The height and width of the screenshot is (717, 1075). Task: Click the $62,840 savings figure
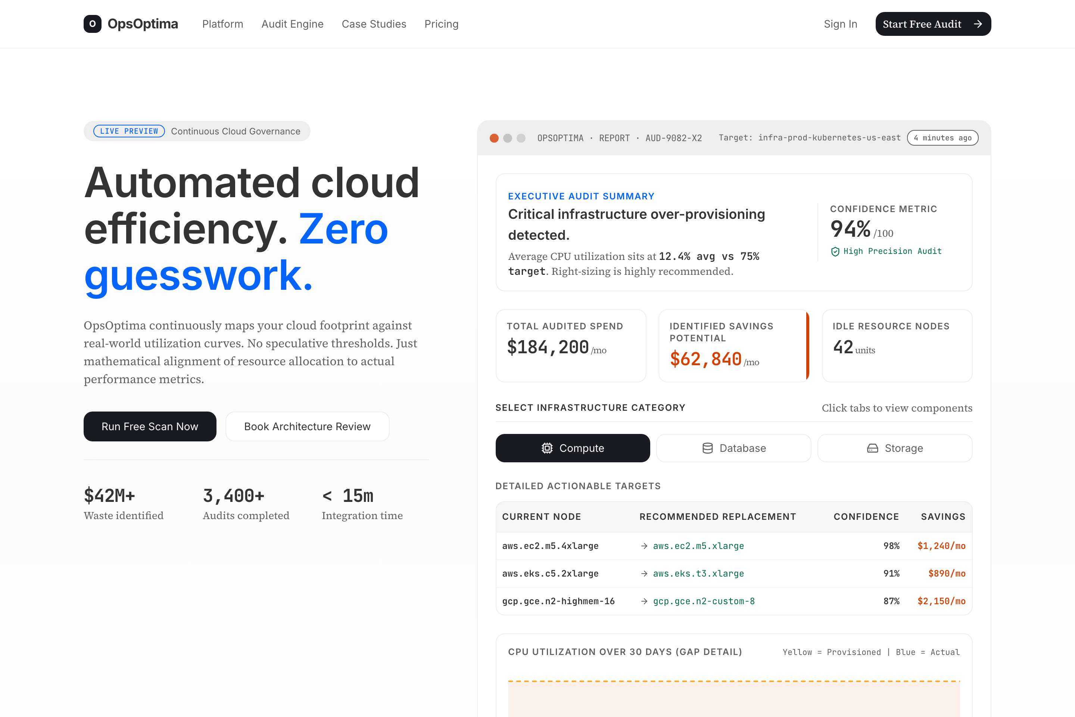(x=706, y=359)
